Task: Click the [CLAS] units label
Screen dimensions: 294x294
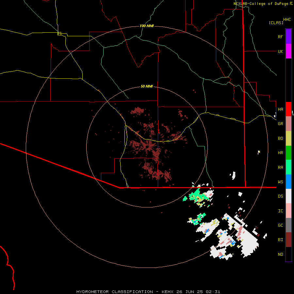Action: (x=276, y=23)
